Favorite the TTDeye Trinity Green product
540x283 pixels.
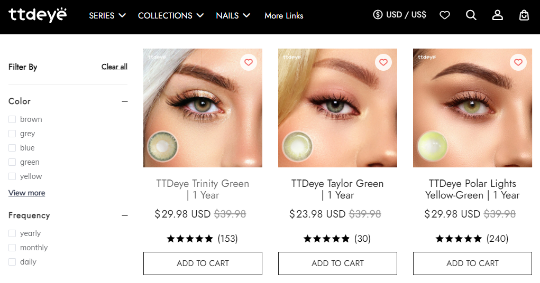point(249,62)
